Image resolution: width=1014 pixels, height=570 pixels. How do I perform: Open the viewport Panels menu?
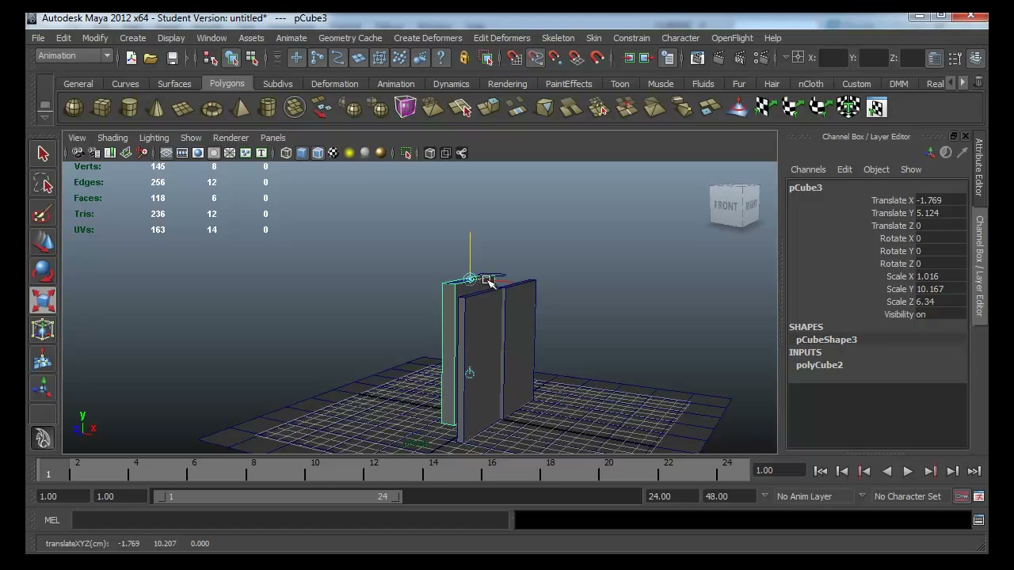coord(273,138)
